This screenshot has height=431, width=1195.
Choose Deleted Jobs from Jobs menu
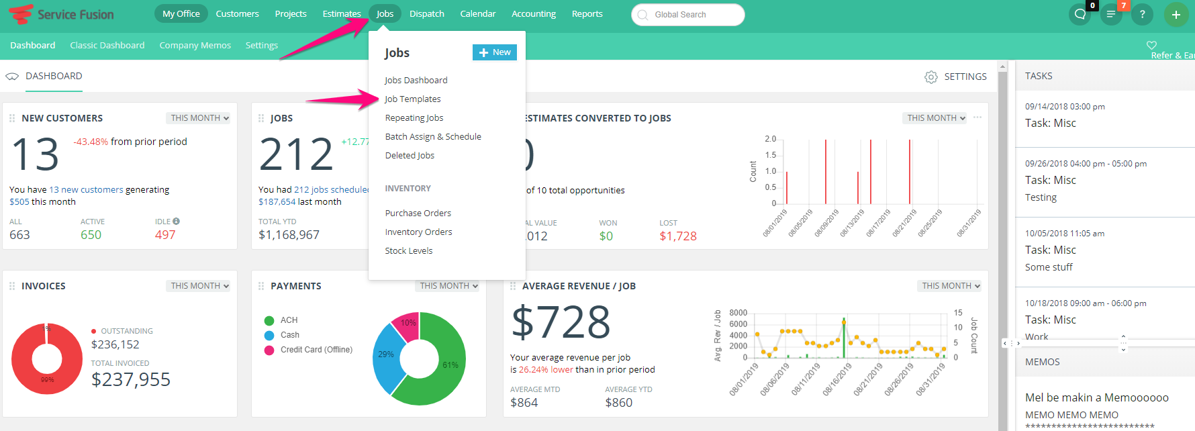(410, 156)
